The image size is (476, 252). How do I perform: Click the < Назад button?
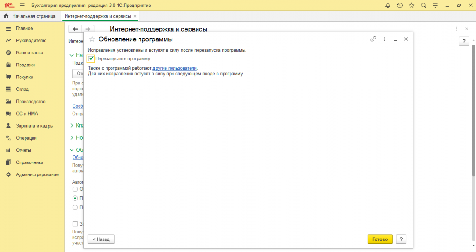[101, 239]
